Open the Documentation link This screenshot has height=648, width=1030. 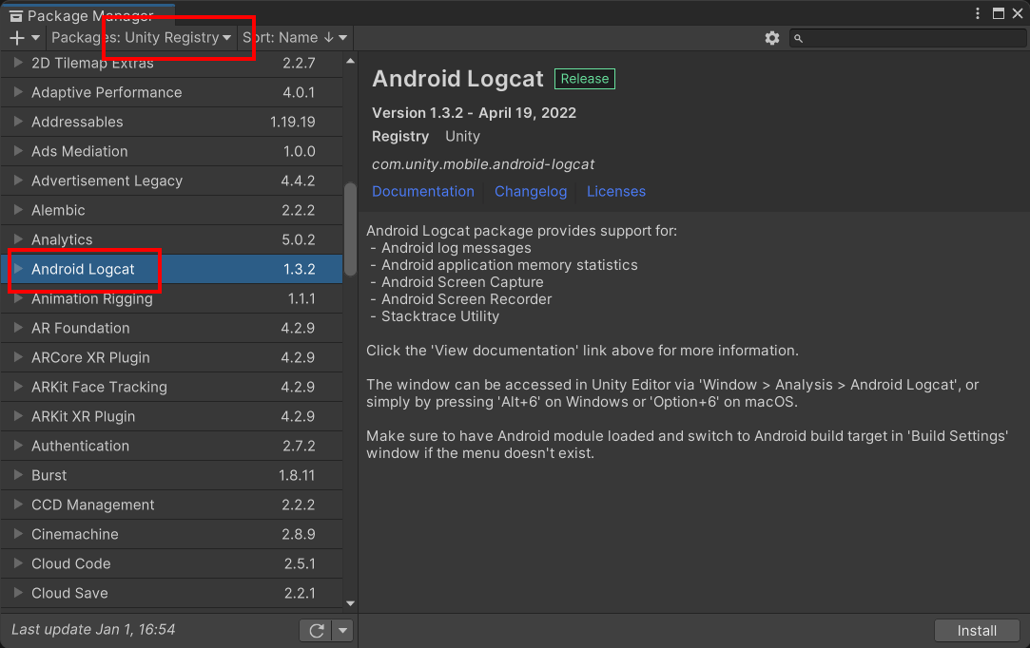click(x=423, y=191)
